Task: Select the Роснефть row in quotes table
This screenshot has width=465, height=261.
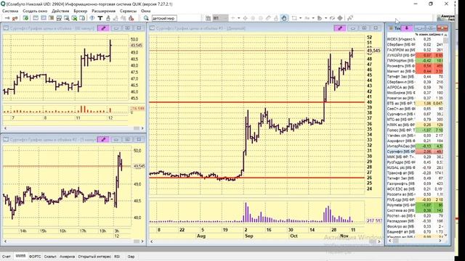Action: [415, 66]
